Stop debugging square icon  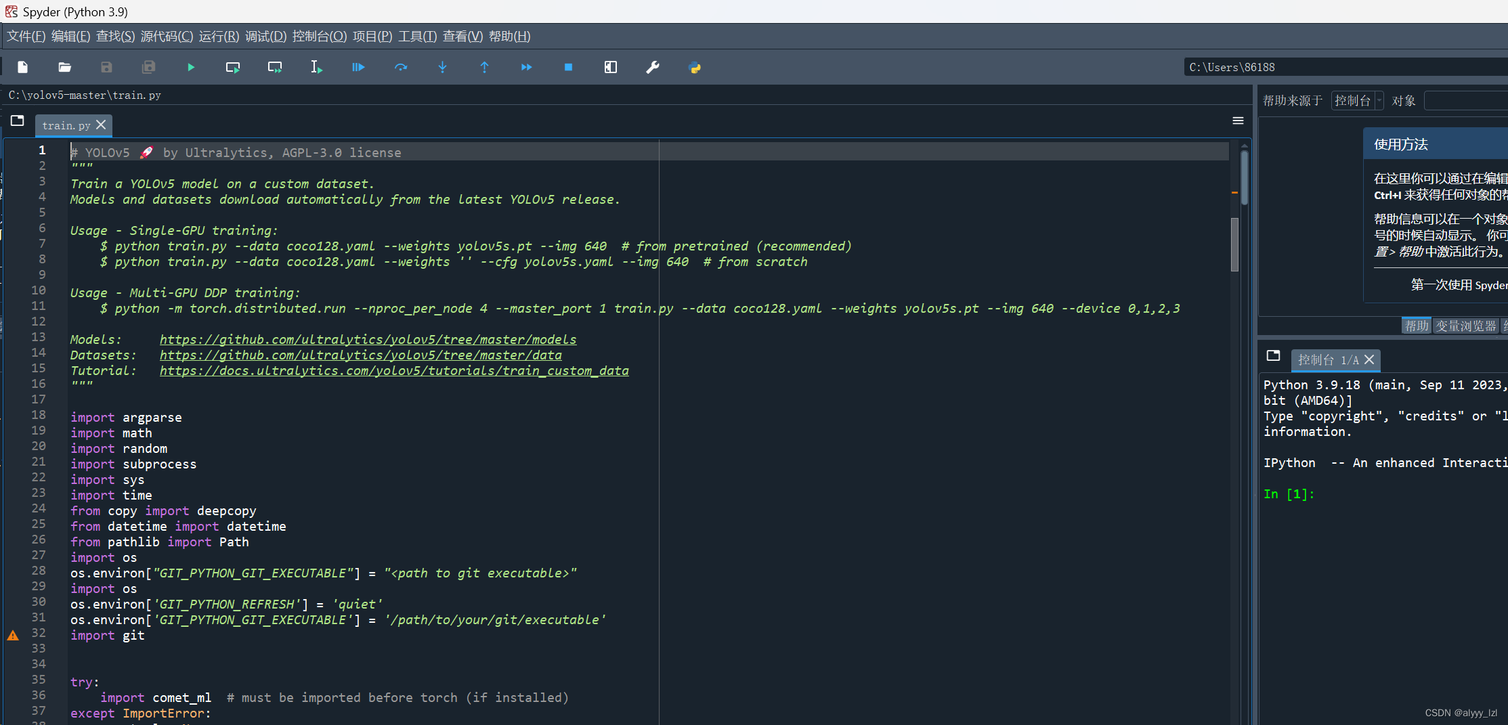tap(569, 67)
